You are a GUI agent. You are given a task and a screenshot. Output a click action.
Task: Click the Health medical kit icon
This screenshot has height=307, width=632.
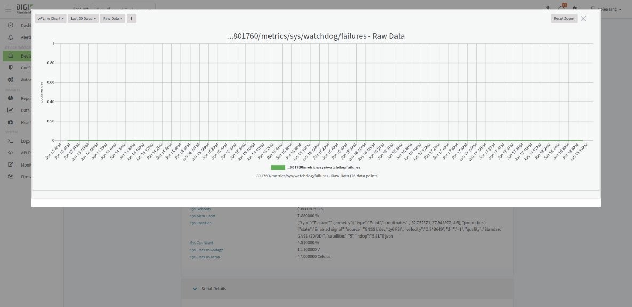tap(11, 122)
